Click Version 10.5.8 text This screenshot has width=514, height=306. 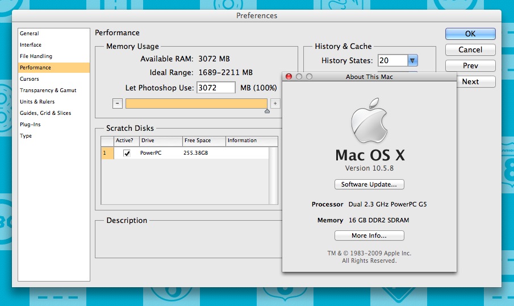(x=369, y=168)
